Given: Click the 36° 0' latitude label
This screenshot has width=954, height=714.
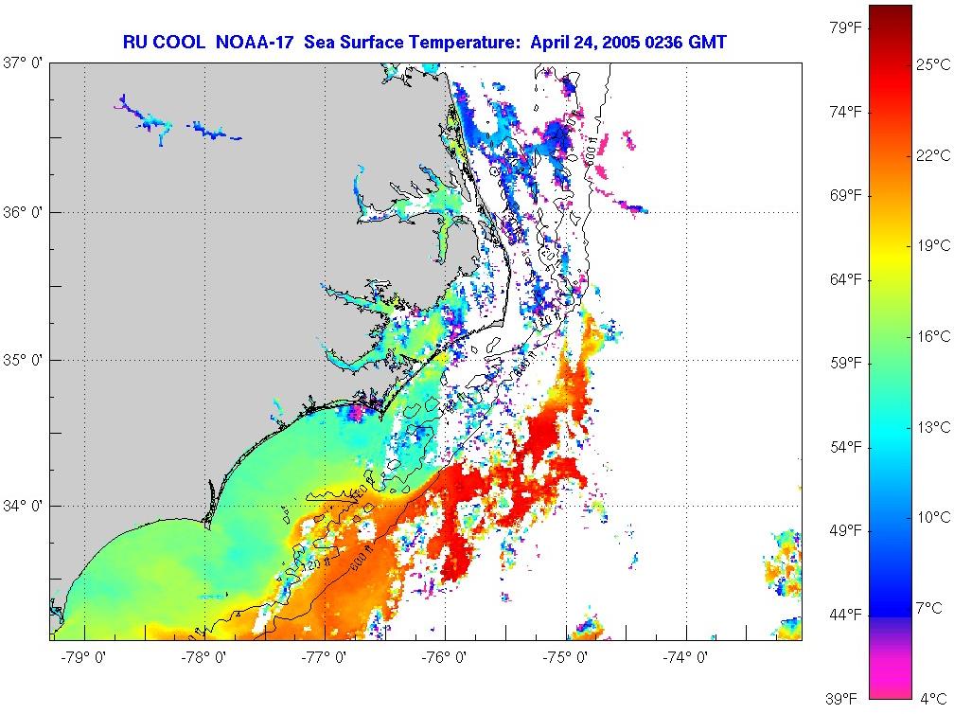Looking at the screenshot, I should coord(23,212).
